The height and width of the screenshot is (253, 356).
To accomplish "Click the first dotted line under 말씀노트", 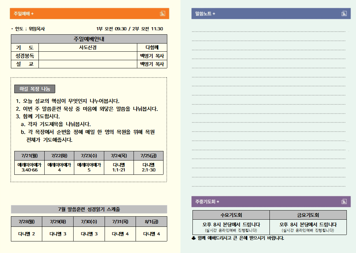I will [x=268, y=31].
